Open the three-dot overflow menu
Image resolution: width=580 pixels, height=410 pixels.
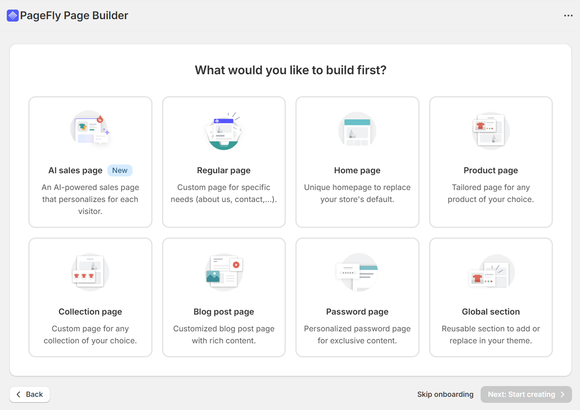pyautogui.click(x=568, y=15)
